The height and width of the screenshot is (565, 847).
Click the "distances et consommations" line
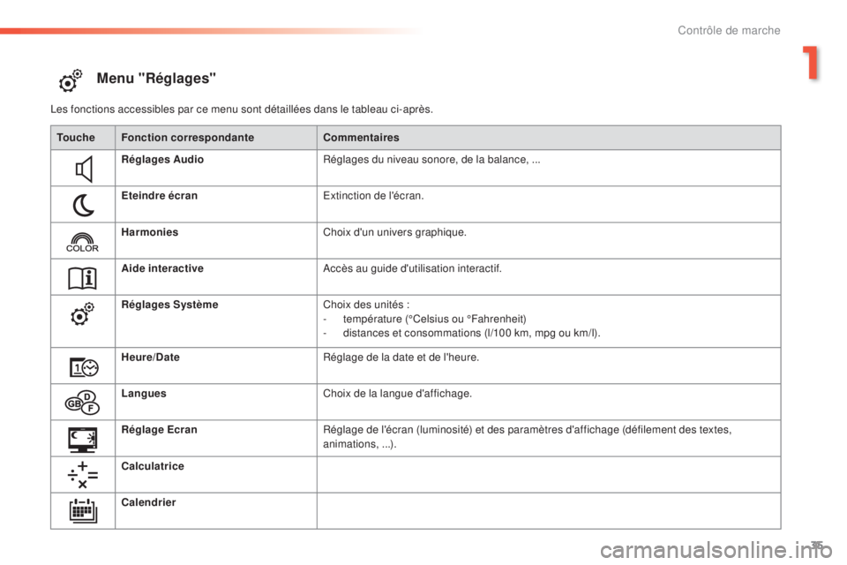tap(471, 333)
